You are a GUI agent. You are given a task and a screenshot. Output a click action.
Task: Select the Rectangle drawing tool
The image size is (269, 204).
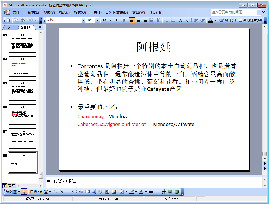68,192
